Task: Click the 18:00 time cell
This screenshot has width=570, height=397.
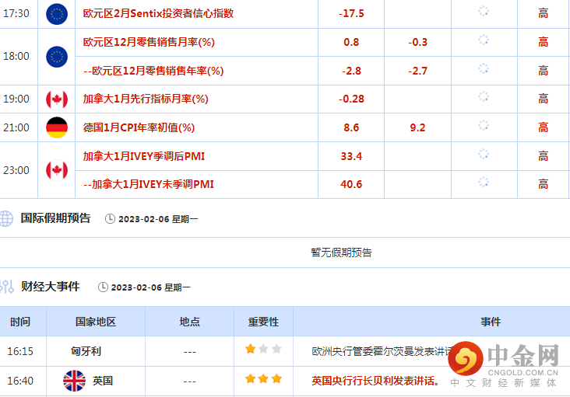Action: click(x=16, y=56)
